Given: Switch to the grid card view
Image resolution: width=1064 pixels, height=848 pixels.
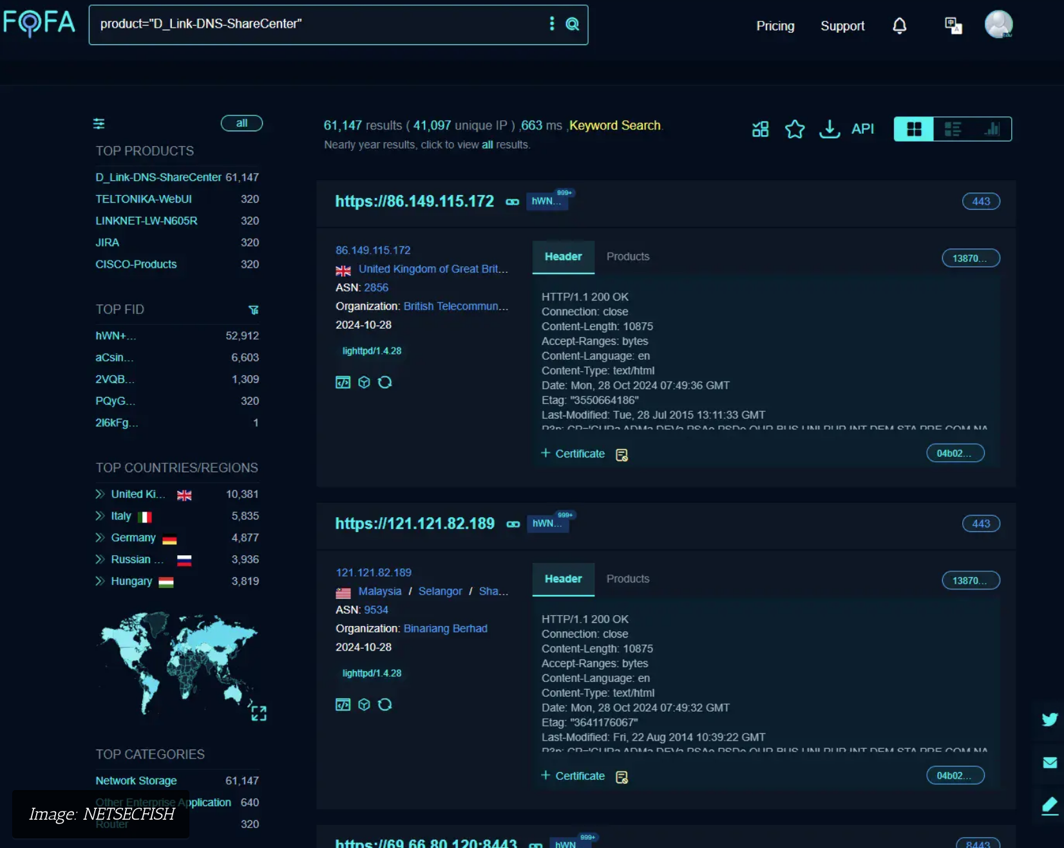Looking at the screenshot, I should click(913, 129).
